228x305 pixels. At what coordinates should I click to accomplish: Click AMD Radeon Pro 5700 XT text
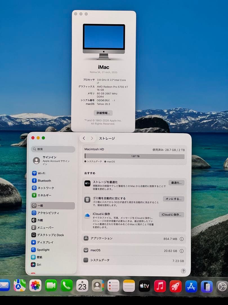coord(112,87)
